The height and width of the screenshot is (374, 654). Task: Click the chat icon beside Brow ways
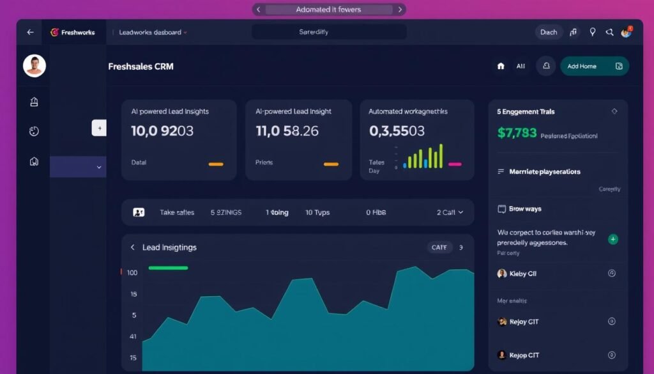pyautogui.click(x=503, y=209)
